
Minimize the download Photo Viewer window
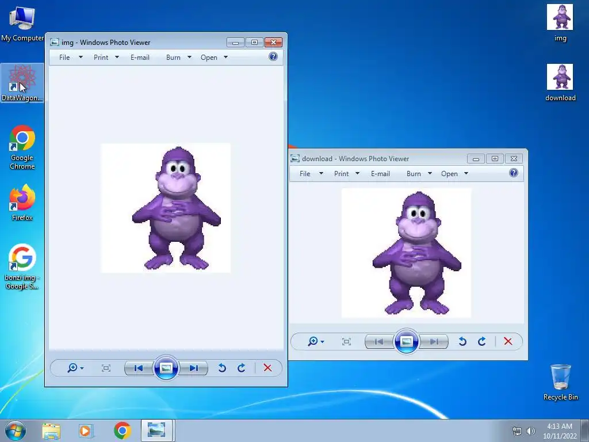476,159
